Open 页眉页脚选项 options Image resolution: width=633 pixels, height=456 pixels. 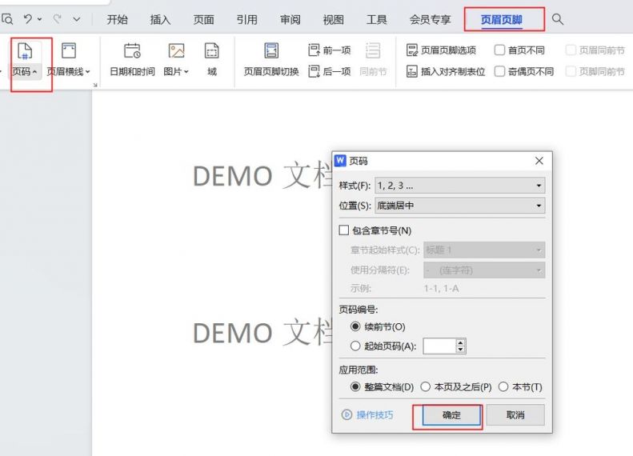(x=441, y=50)
